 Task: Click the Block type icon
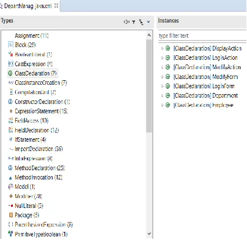coord(10,45)
